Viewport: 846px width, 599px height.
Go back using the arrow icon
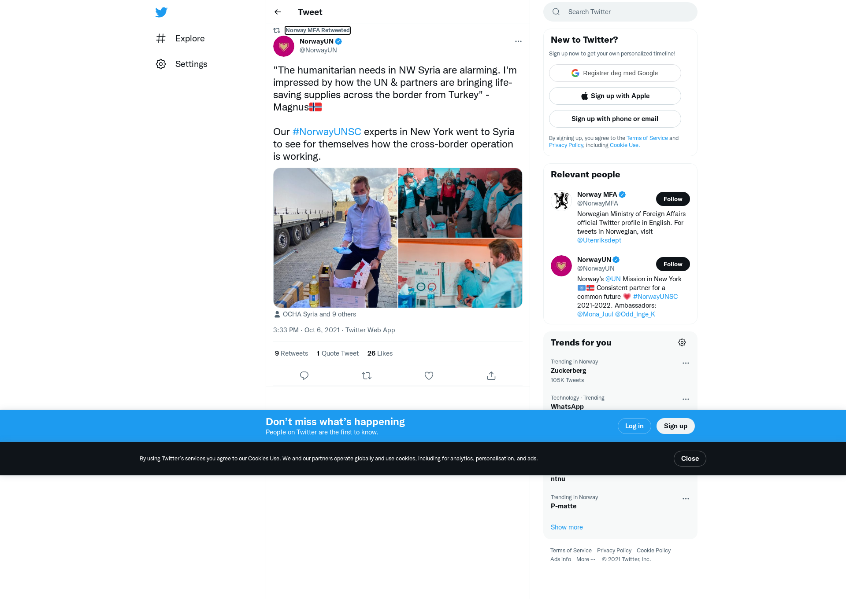tap(278, 12)
